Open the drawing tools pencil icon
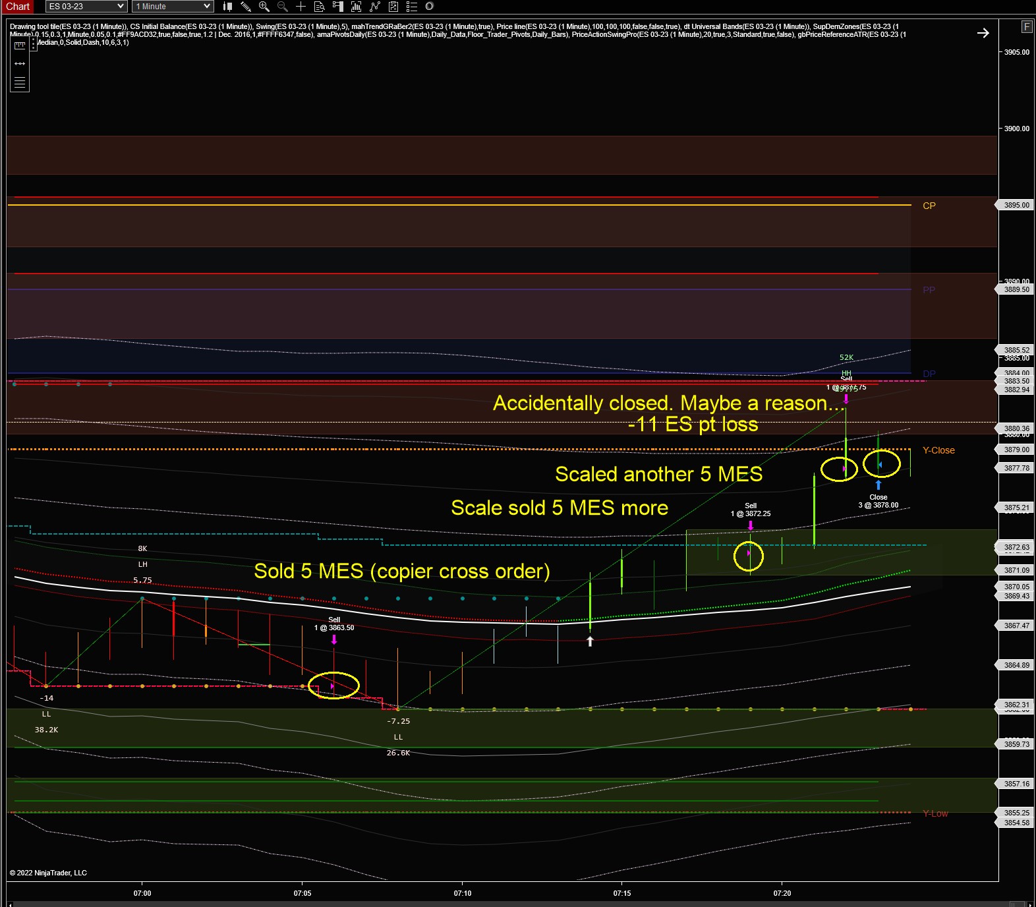1036x907 pixels. (x=246, y=6)
